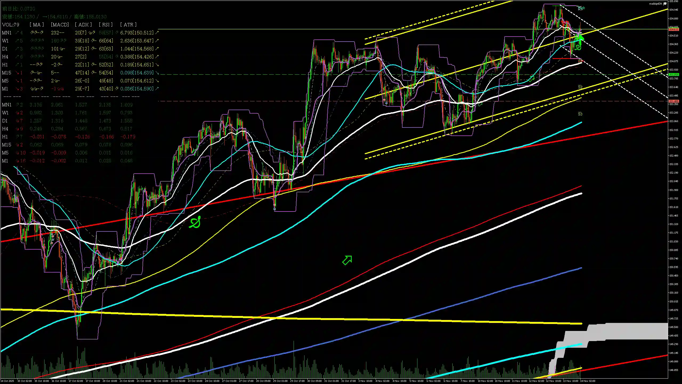Click the large green outlined arrow marker
This screenshot has width=682, height=384.
(x=347, y=260)
